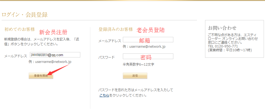The width and height of the screenshot is (265, 112).
Task: Click the お問い合わせ box title
Action: click(222, 28)
